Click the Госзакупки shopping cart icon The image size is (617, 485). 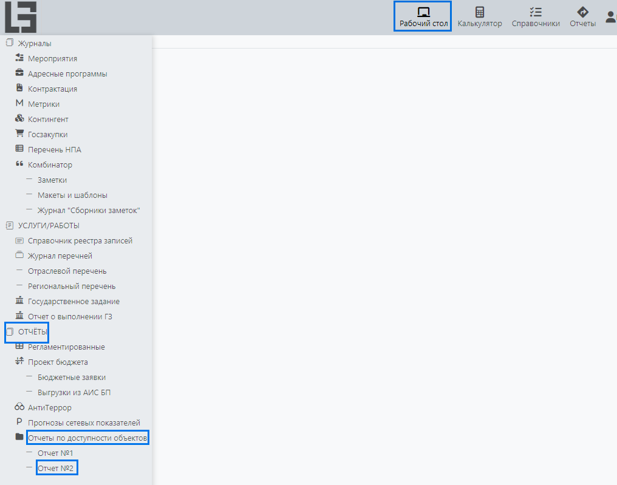coord(19,134)
